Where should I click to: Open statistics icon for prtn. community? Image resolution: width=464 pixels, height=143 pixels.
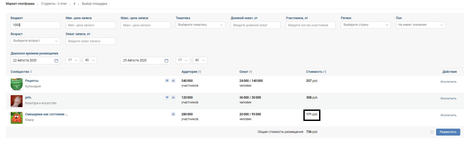173,97
